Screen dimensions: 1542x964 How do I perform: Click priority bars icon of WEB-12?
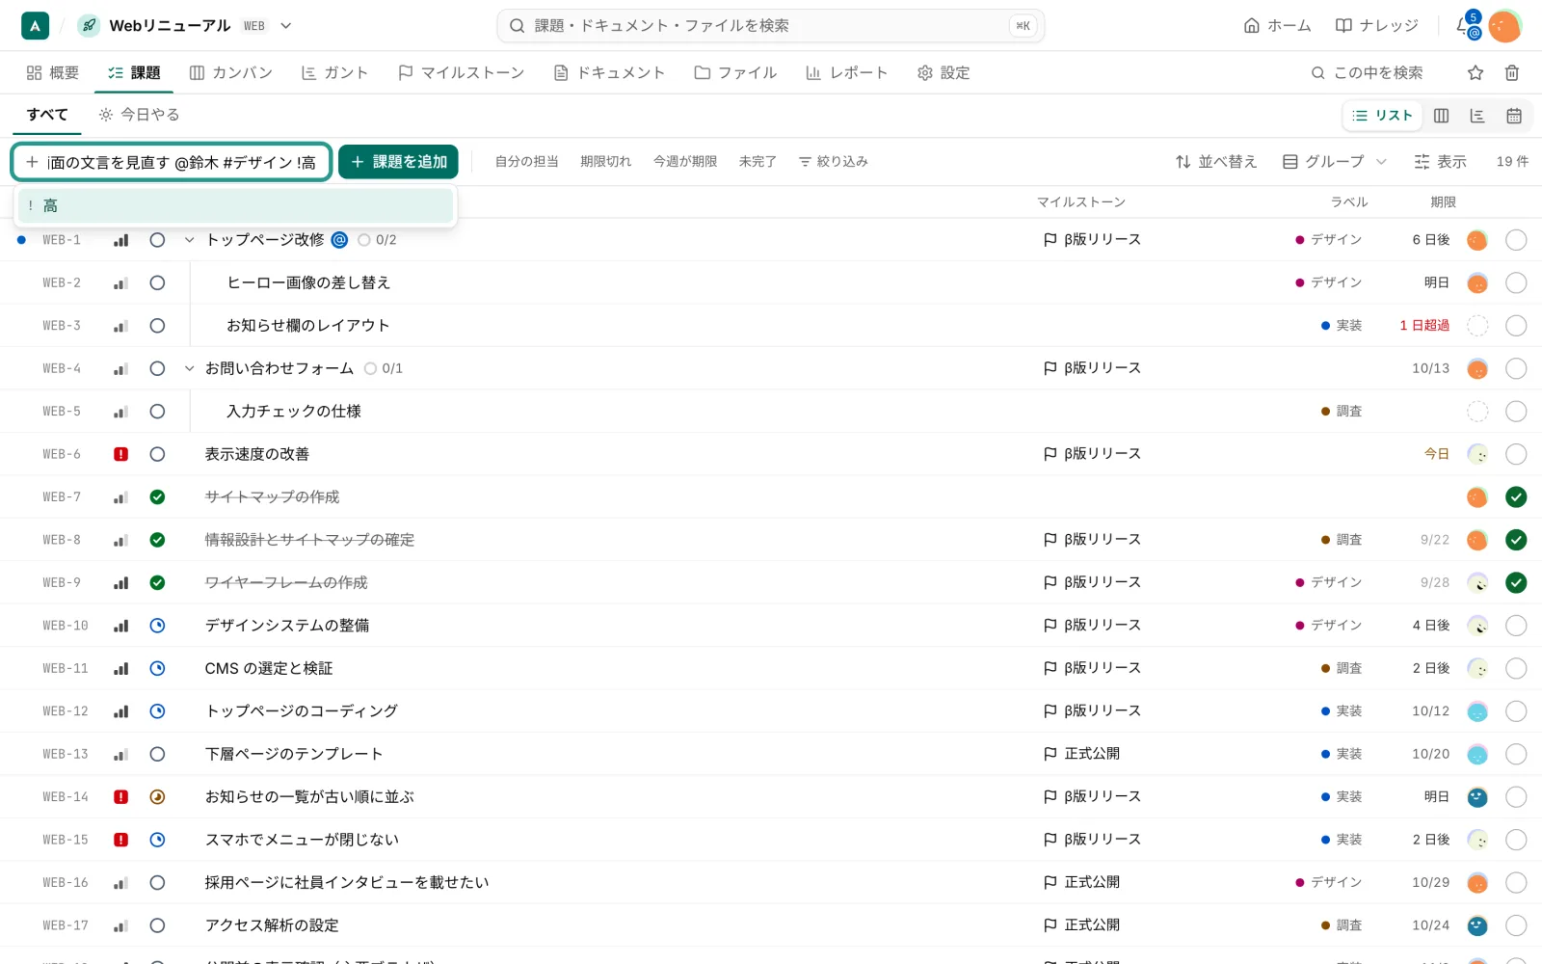coord(121,711)
